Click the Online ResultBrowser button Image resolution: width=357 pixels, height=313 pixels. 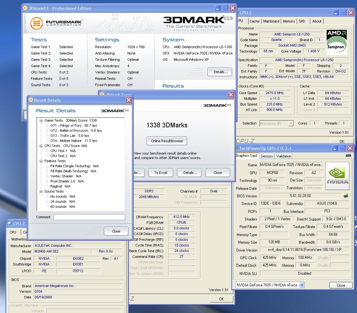coord(167,141)
